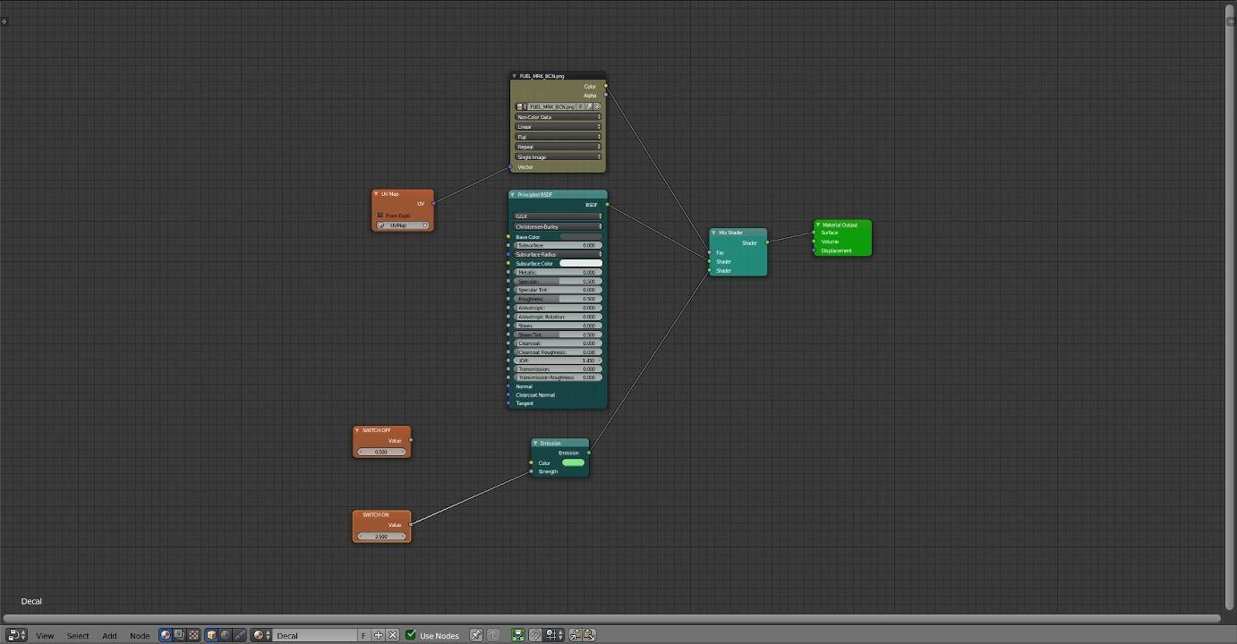
Task: Collapse the SWITCH ON value node
Action: (x=358, y=514)
